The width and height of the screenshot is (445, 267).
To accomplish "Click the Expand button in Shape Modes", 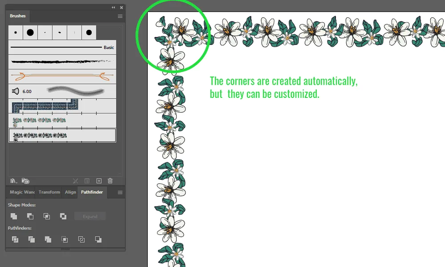I will [90, 216].
